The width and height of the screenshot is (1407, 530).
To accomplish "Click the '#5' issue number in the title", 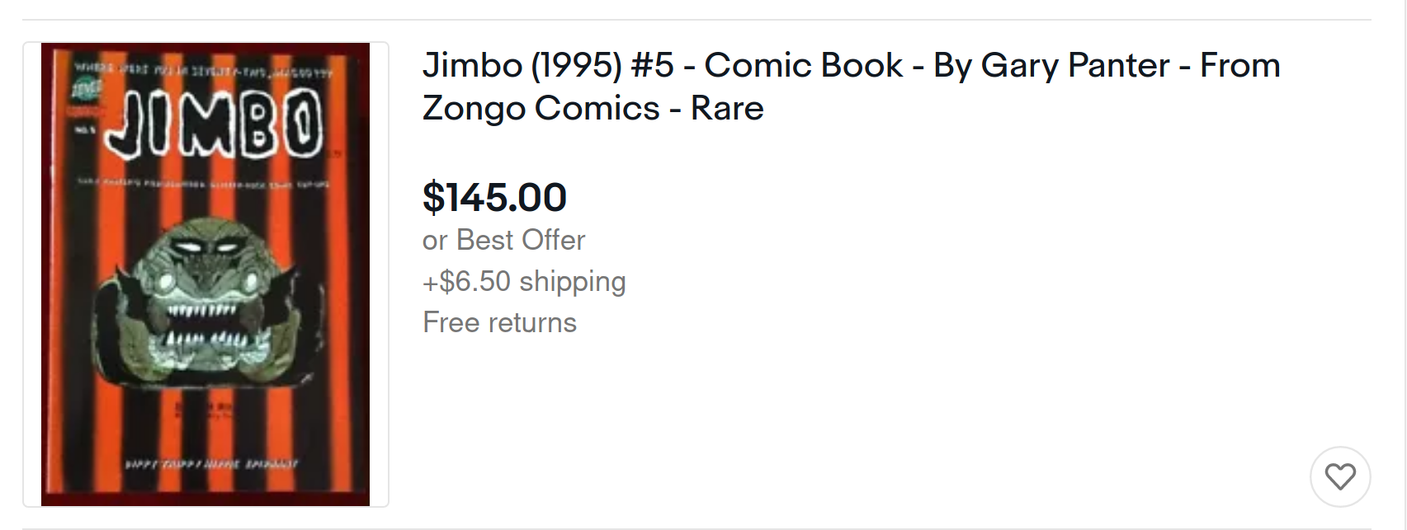I will click(653, 65).
